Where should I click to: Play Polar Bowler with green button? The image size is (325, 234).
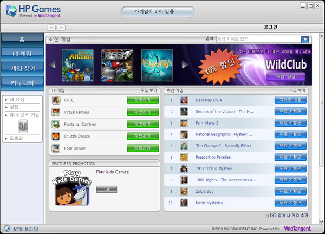click(x=143, y=148)
